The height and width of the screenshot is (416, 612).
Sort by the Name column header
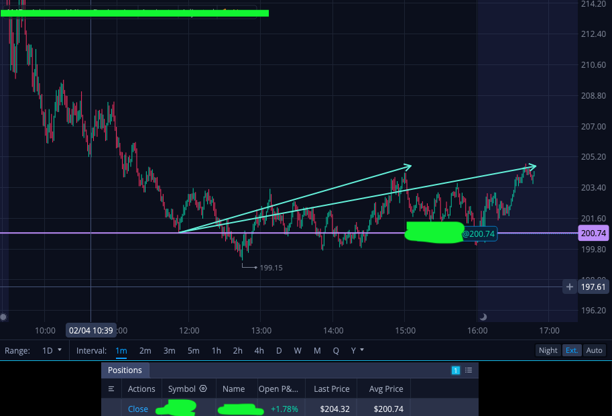pos(233,388)
